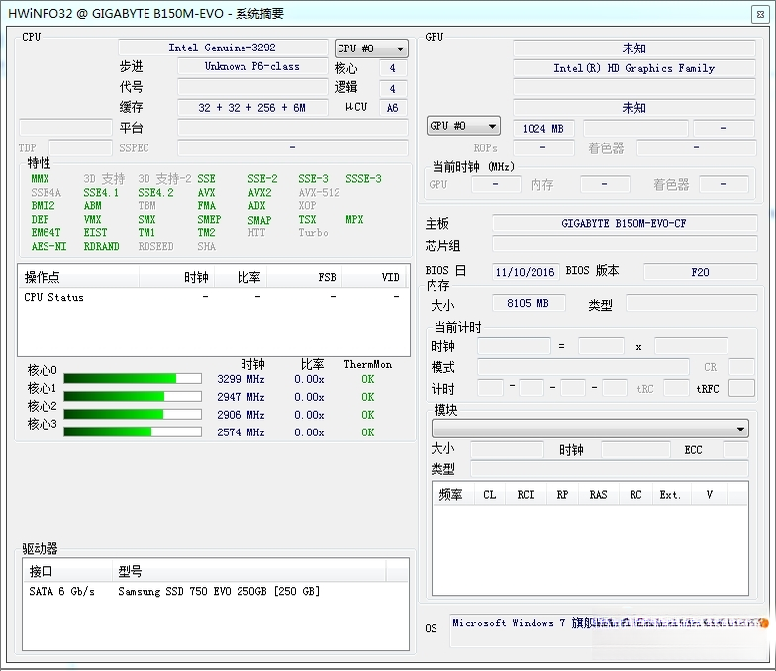
Task: Click the core 0 clock 3299 MHz
Action: [241, 379]
